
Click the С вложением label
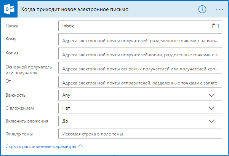(x=20, y=108)
